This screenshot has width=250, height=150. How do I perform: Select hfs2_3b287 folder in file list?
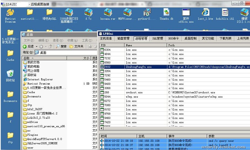(33, 109)
